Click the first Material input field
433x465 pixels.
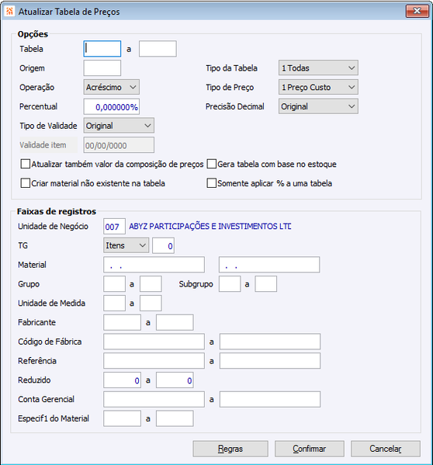click(154, 265)
